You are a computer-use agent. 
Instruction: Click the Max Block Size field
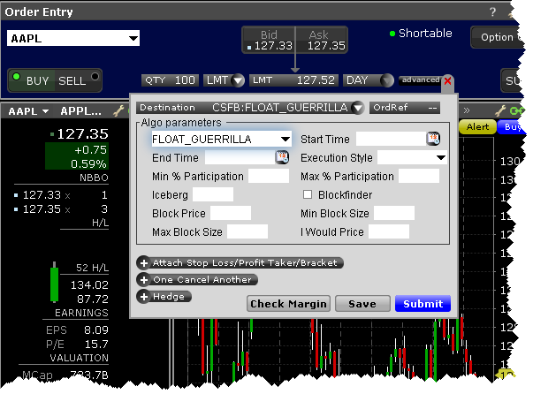click(x=247, y=231)
